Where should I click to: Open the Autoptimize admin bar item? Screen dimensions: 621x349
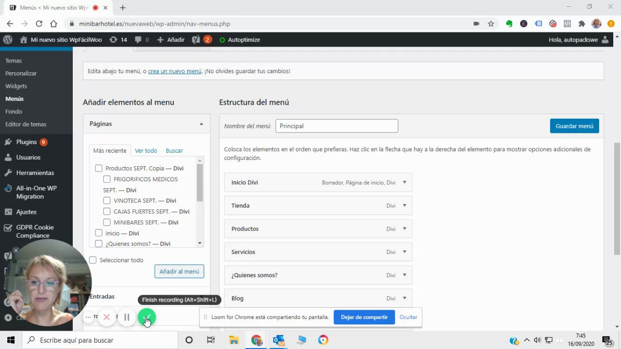click(240, 40)
